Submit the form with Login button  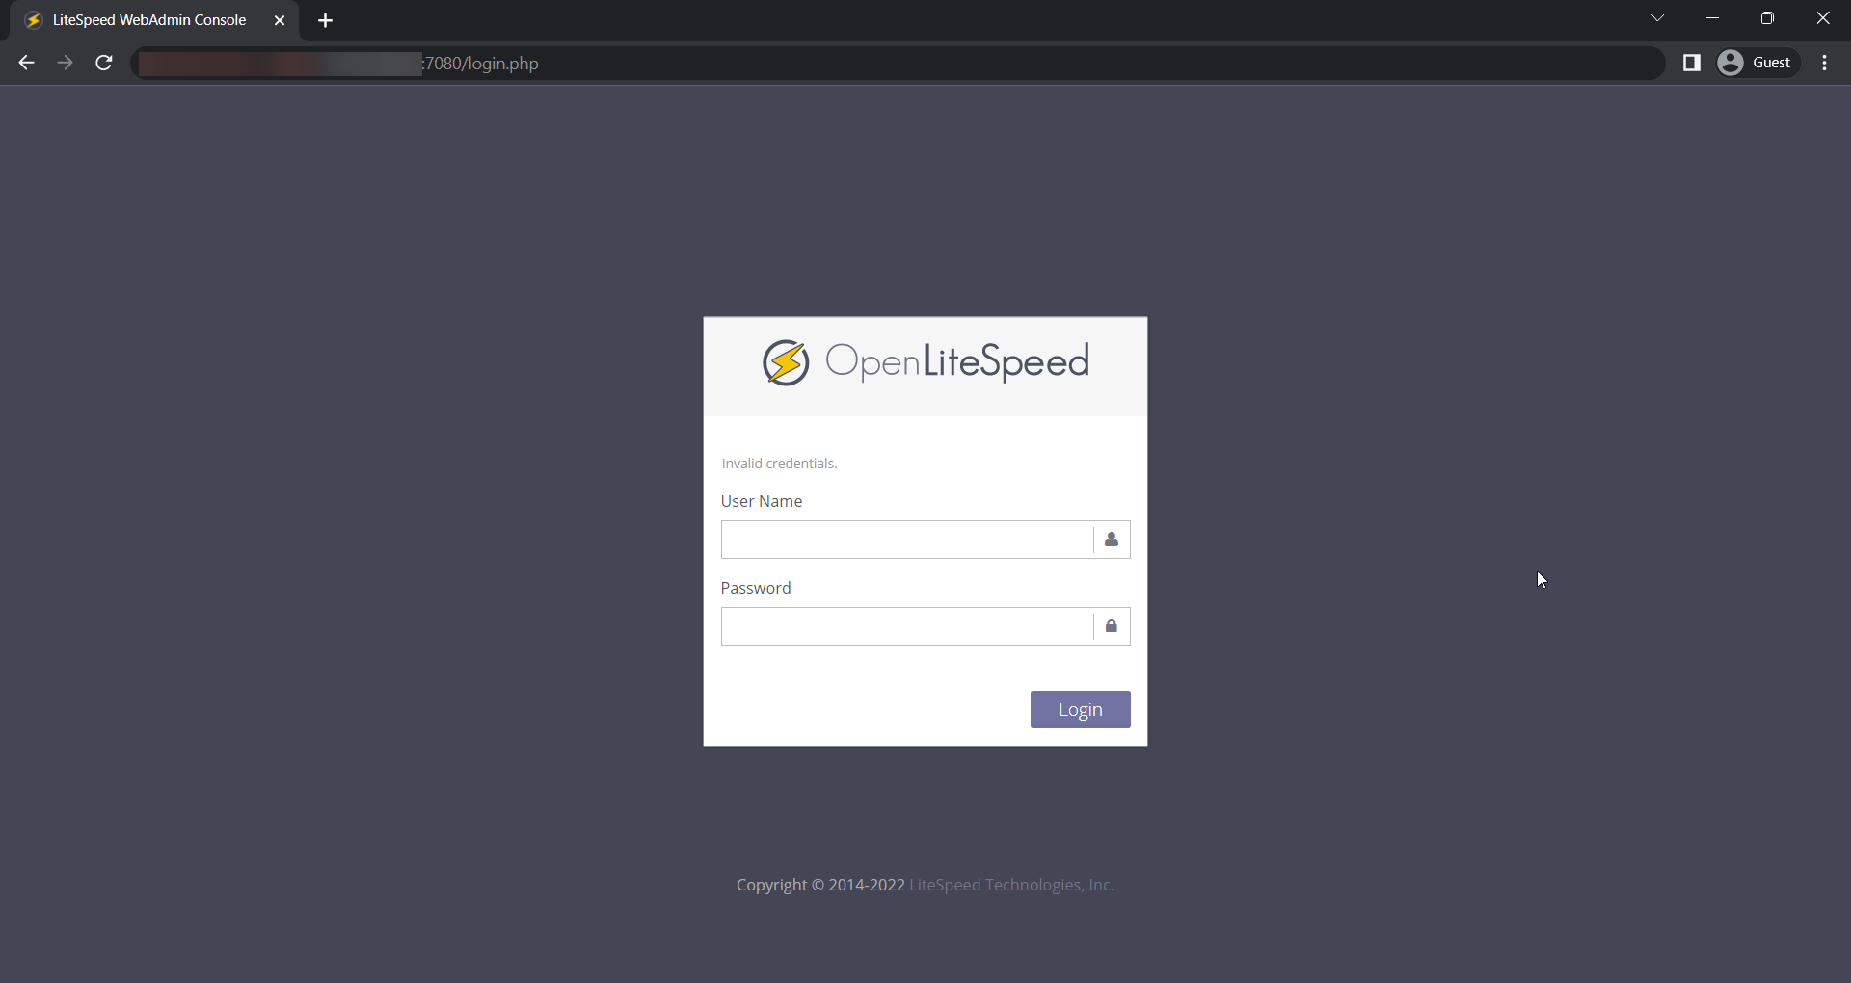tap(1080, 709)
